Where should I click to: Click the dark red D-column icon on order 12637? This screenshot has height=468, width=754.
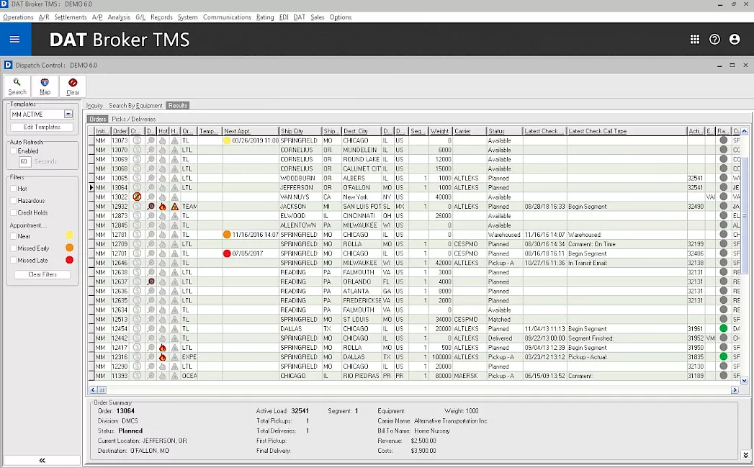pyautogui.click(x=151, y=282)
